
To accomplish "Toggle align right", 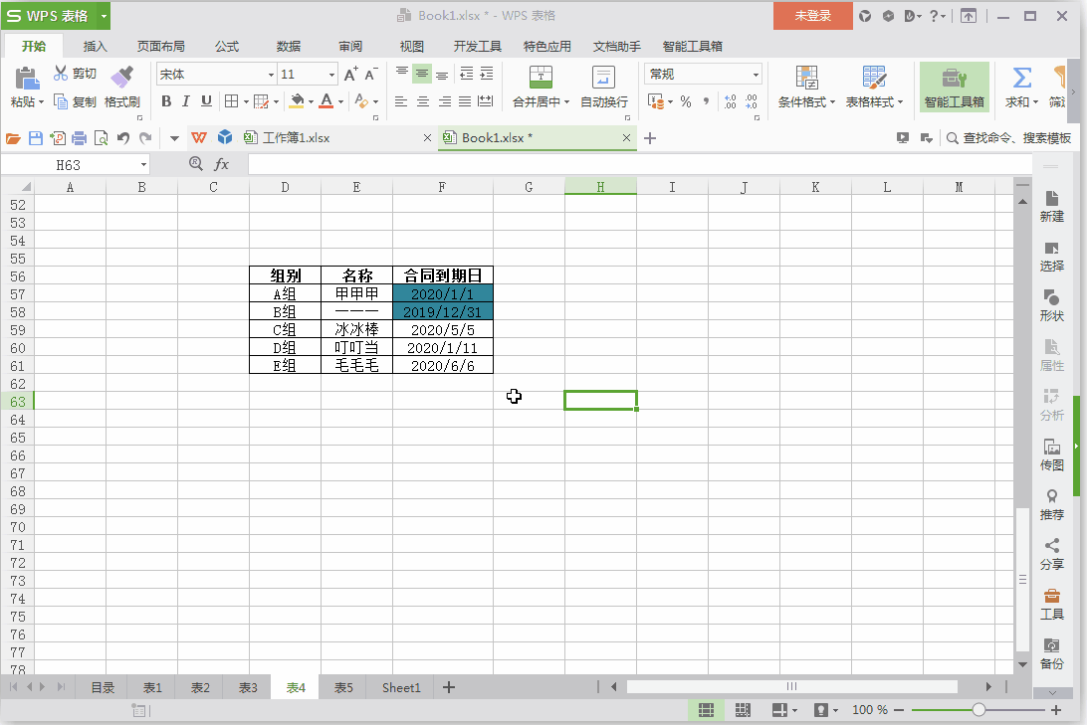I will (444, 101).
